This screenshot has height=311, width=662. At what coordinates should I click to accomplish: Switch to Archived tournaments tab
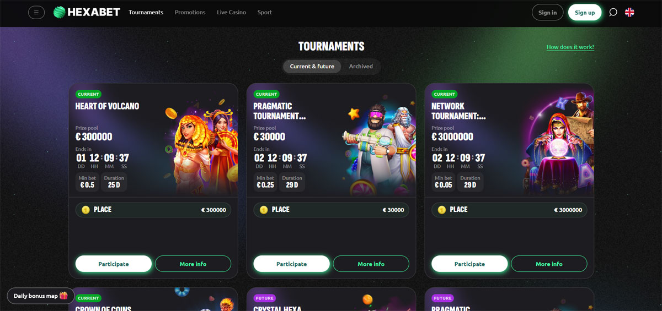361,66
